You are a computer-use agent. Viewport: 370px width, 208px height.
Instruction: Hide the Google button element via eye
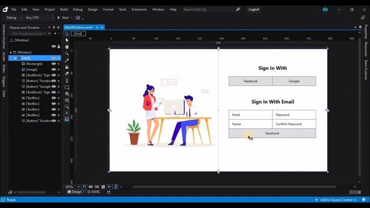click(54, 87)
